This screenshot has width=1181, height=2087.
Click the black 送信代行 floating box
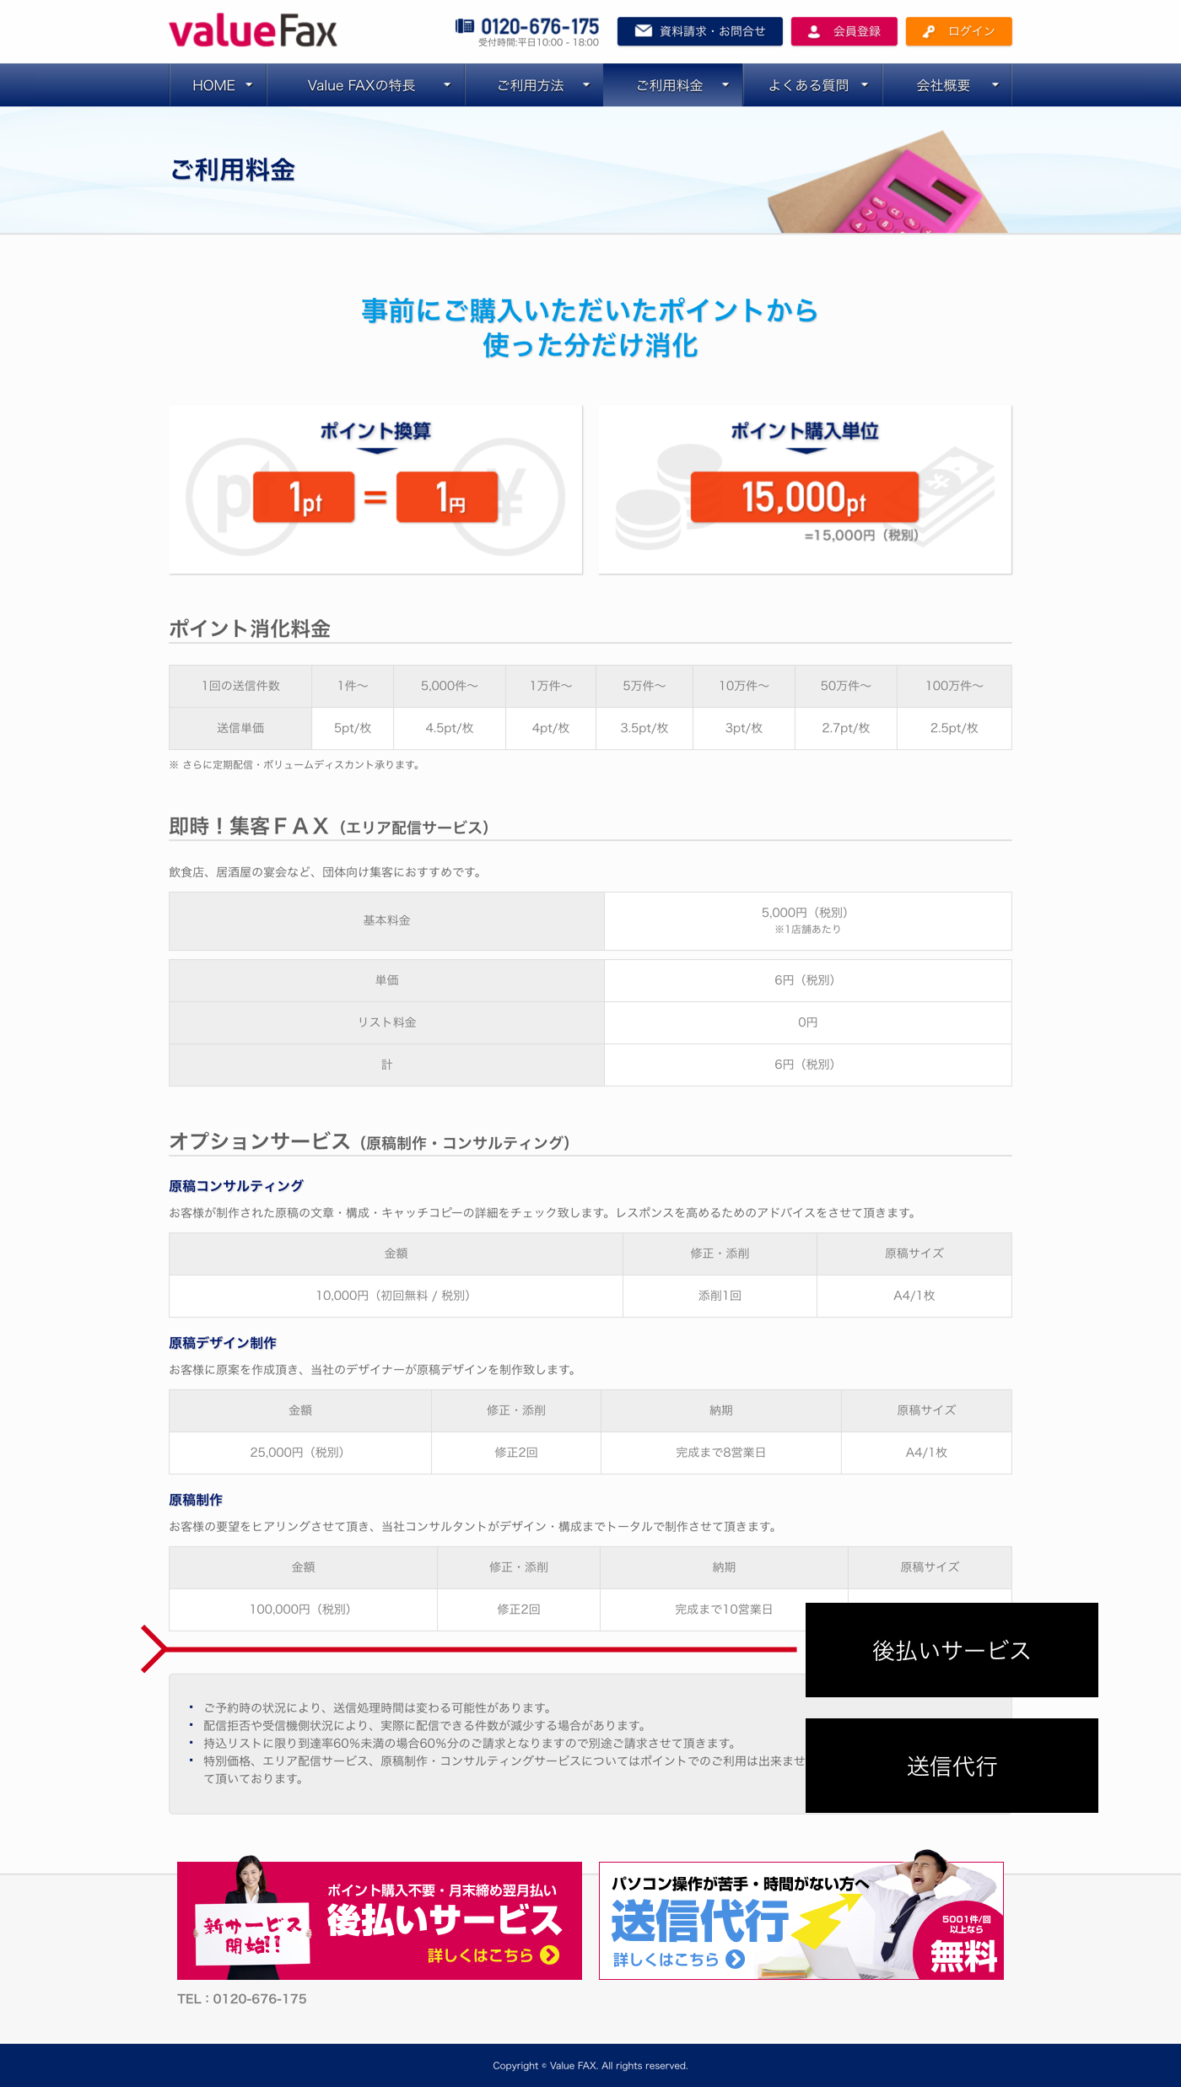952,1766
